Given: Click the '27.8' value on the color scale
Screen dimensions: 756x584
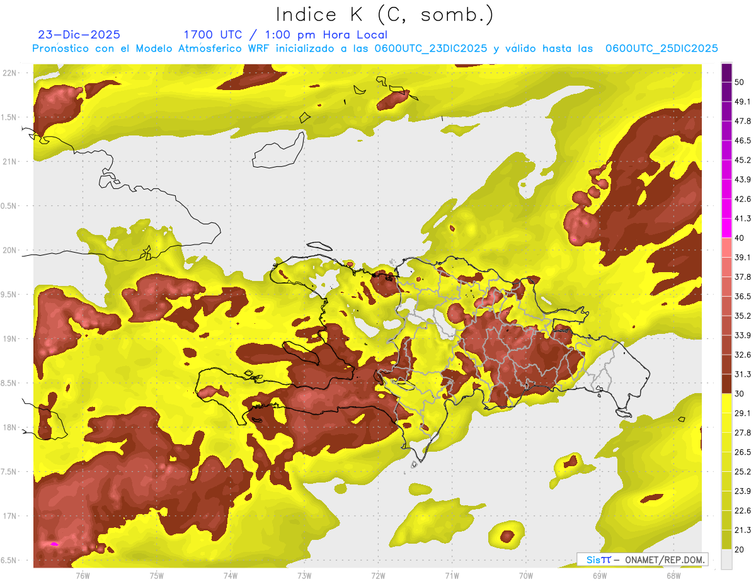Looking at the screenshot, I should 743,432.
